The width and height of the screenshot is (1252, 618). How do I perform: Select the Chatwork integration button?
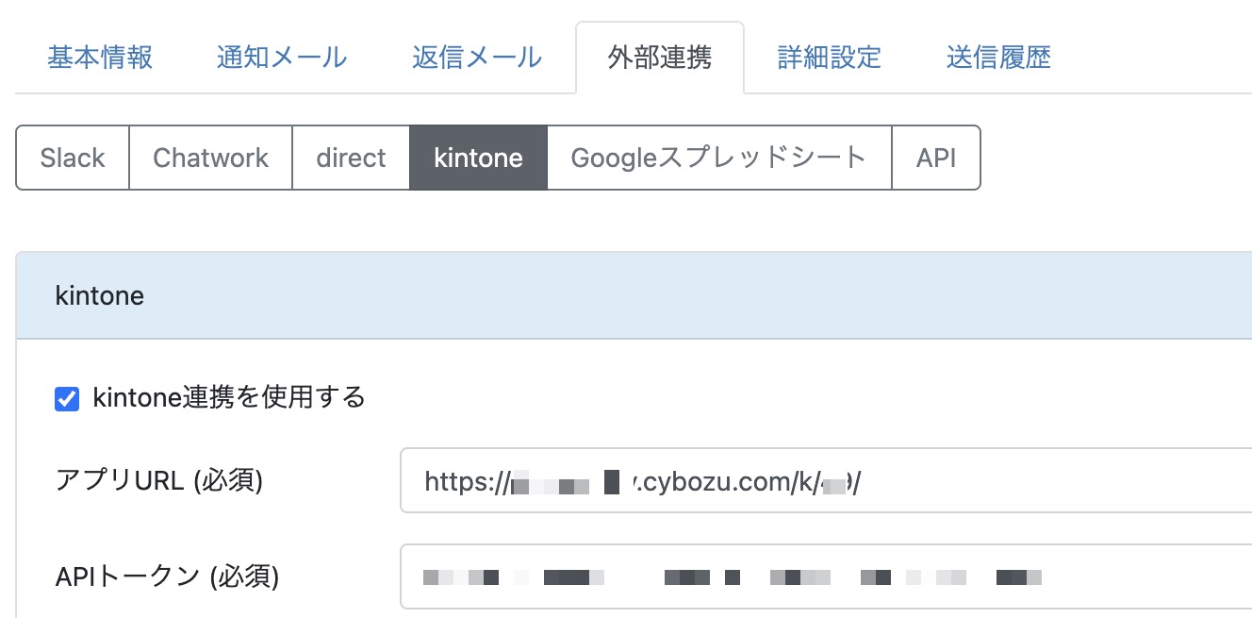point(210,158)
